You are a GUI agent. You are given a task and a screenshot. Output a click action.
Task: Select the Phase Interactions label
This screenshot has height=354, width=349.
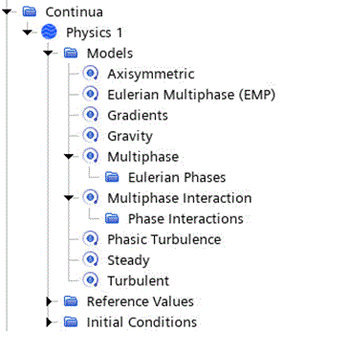coord(185,219)
